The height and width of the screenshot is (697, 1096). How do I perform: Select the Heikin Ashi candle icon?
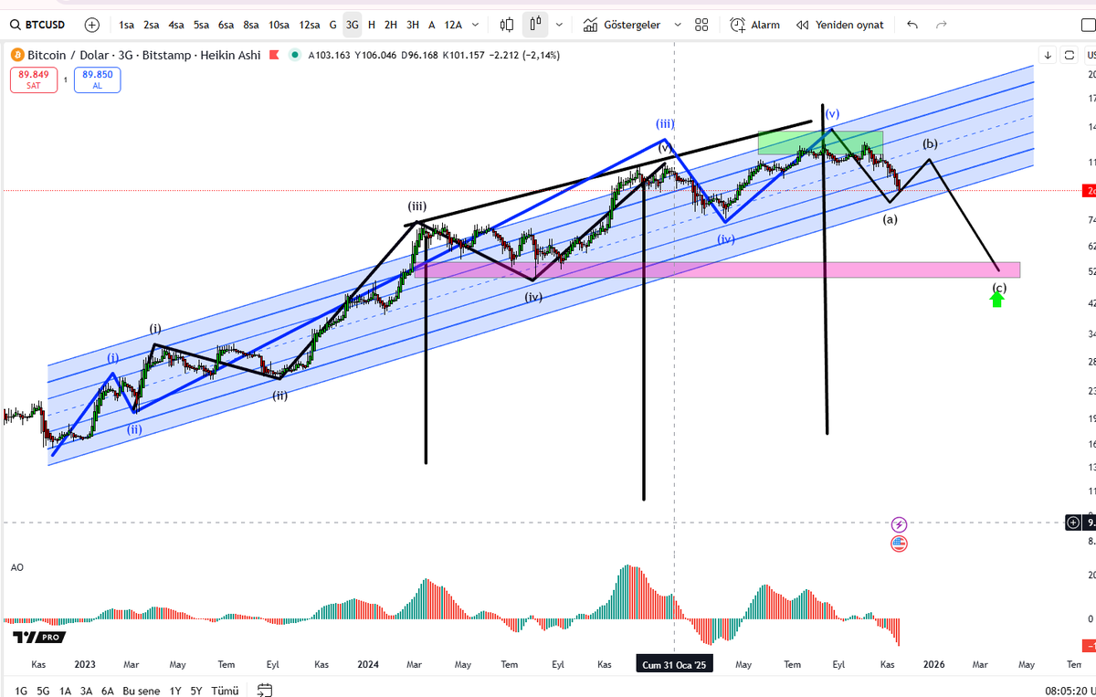click(534, 25)
